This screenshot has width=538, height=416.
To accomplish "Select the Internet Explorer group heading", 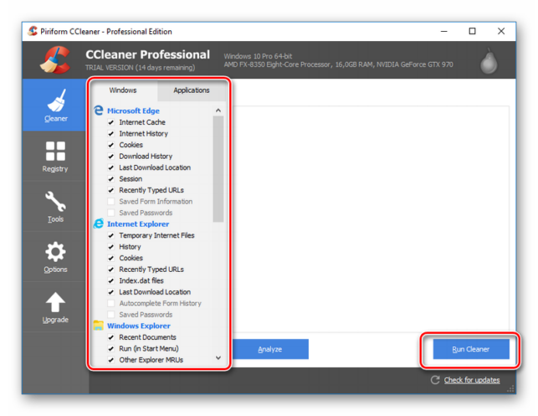I will [138, 223].
